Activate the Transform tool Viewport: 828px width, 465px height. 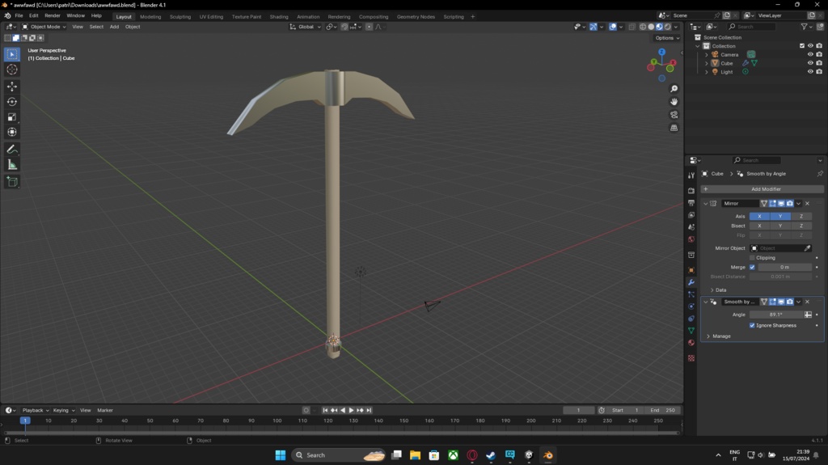(x=12, y=132)
